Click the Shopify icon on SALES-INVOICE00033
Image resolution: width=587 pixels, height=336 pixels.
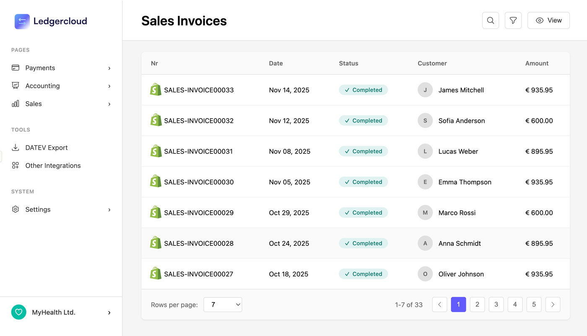[x=156, y=90]
